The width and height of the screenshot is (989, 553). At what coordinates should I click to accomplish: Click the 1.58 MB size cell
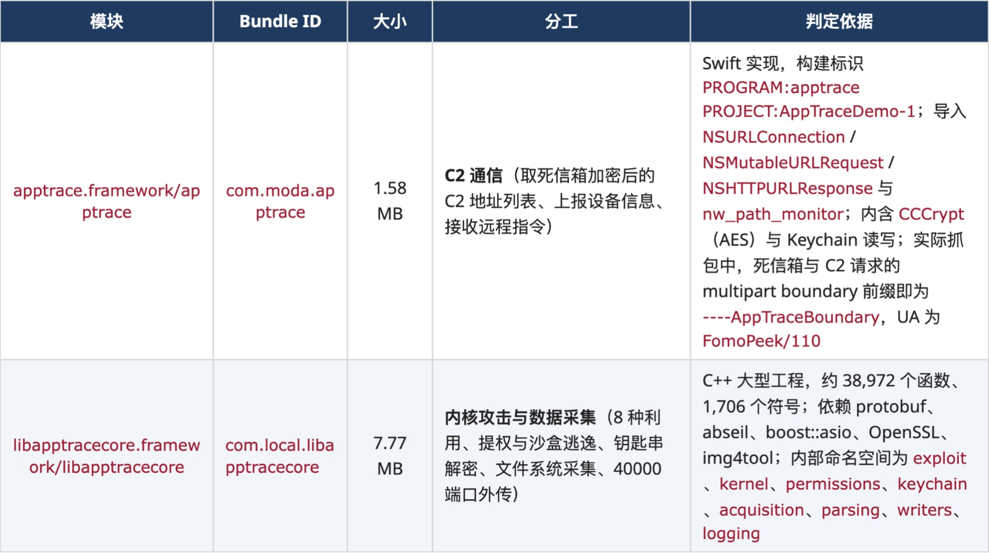coord(390,200)
